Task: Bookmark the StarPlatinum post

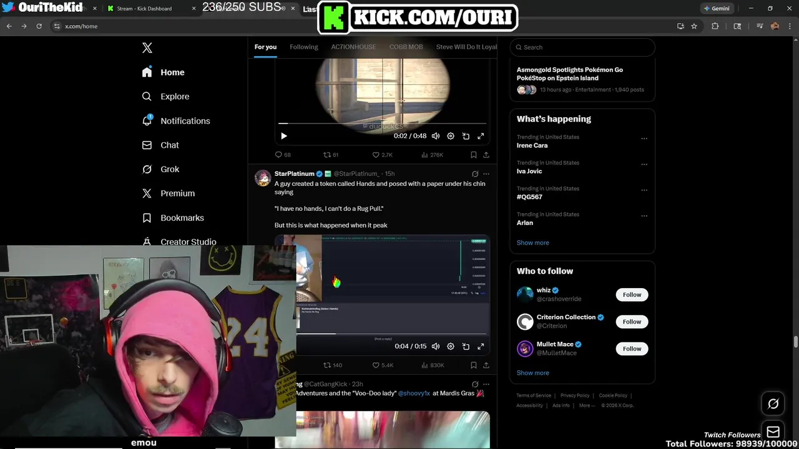Action: tap(474, 365)
